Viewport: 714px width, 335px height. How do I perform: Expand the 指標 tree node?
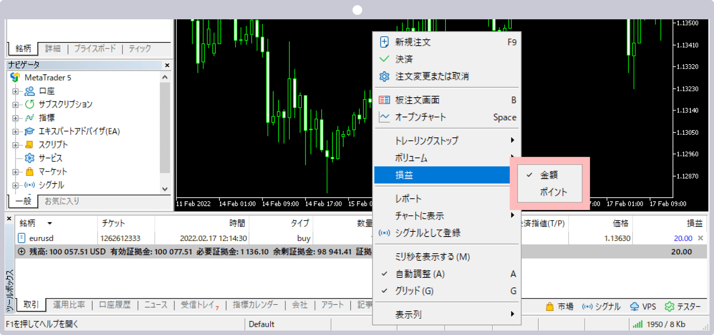pyautogui.click(x=15, y=118)
